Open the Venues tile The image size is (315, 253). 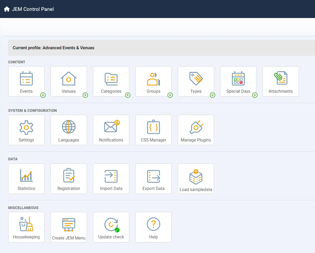[69, 81]
